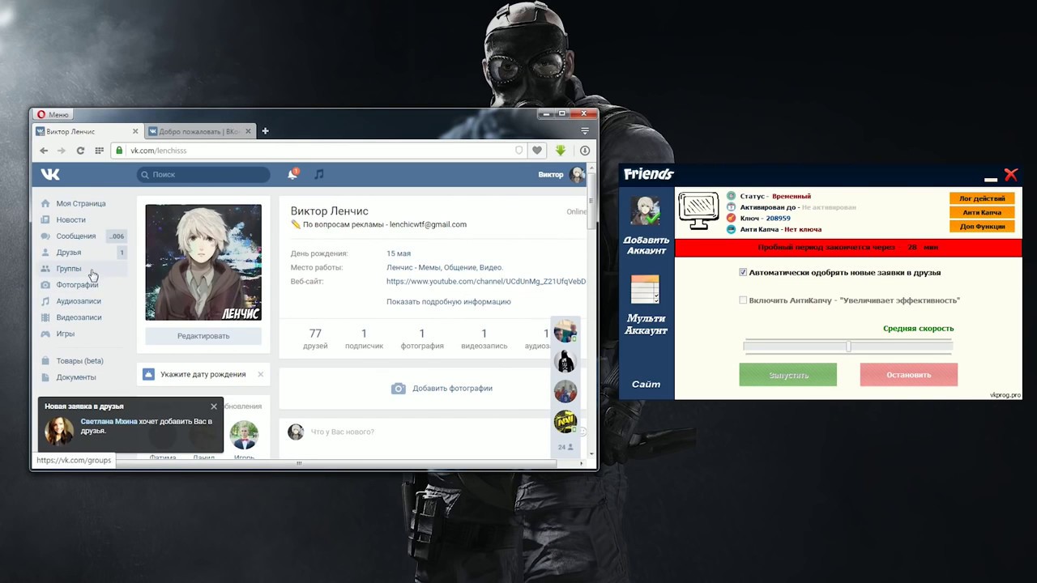
Task: Go back with the browser back arrow
Action: [x=44, y=151]
